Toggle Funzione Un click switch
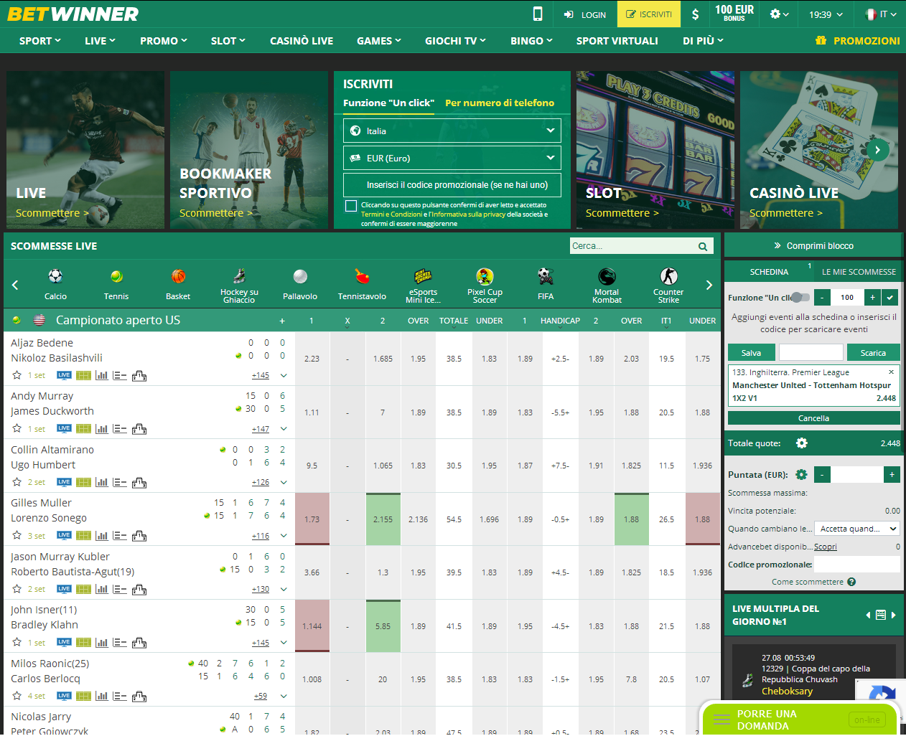This screenshot has width=906, height=736. coord(801,297)
